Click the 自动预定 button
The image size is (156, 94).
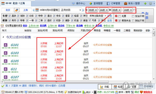147,86
